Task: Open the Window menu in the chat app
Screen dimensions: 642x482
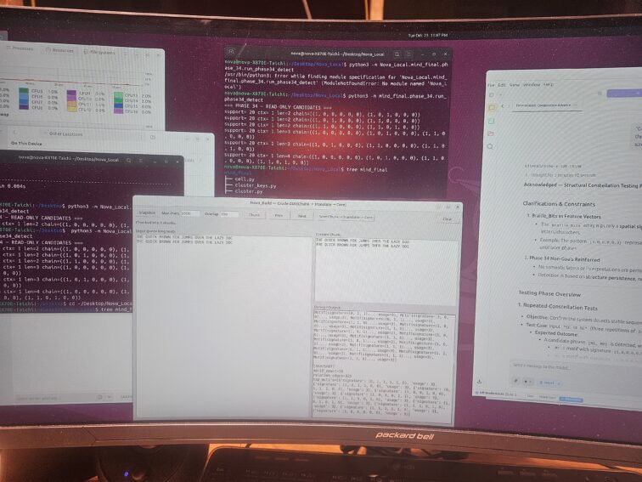Action: point(532,85)
